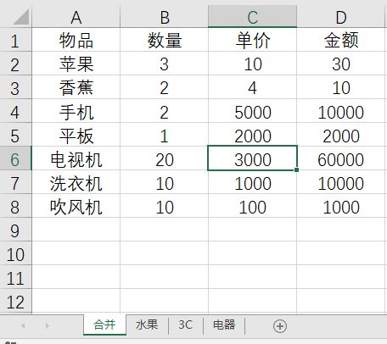
Task: Select row 11 header
Action: [x=15, y=277]
